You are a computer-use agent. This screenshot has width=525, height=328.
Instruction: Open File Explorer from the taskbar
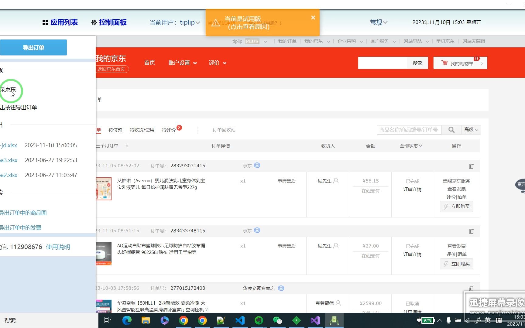click(146, 320)
